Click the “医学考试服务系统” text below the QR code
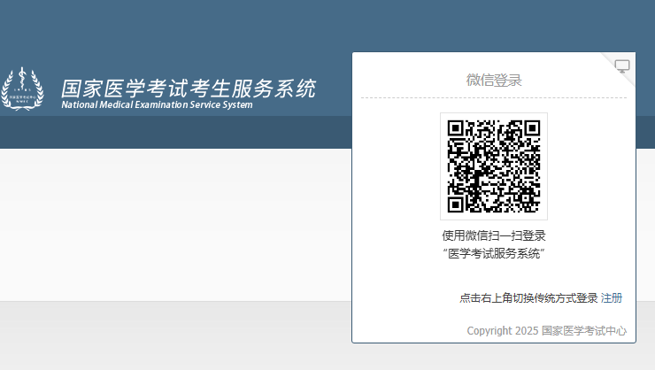 (x=494, y=253)
